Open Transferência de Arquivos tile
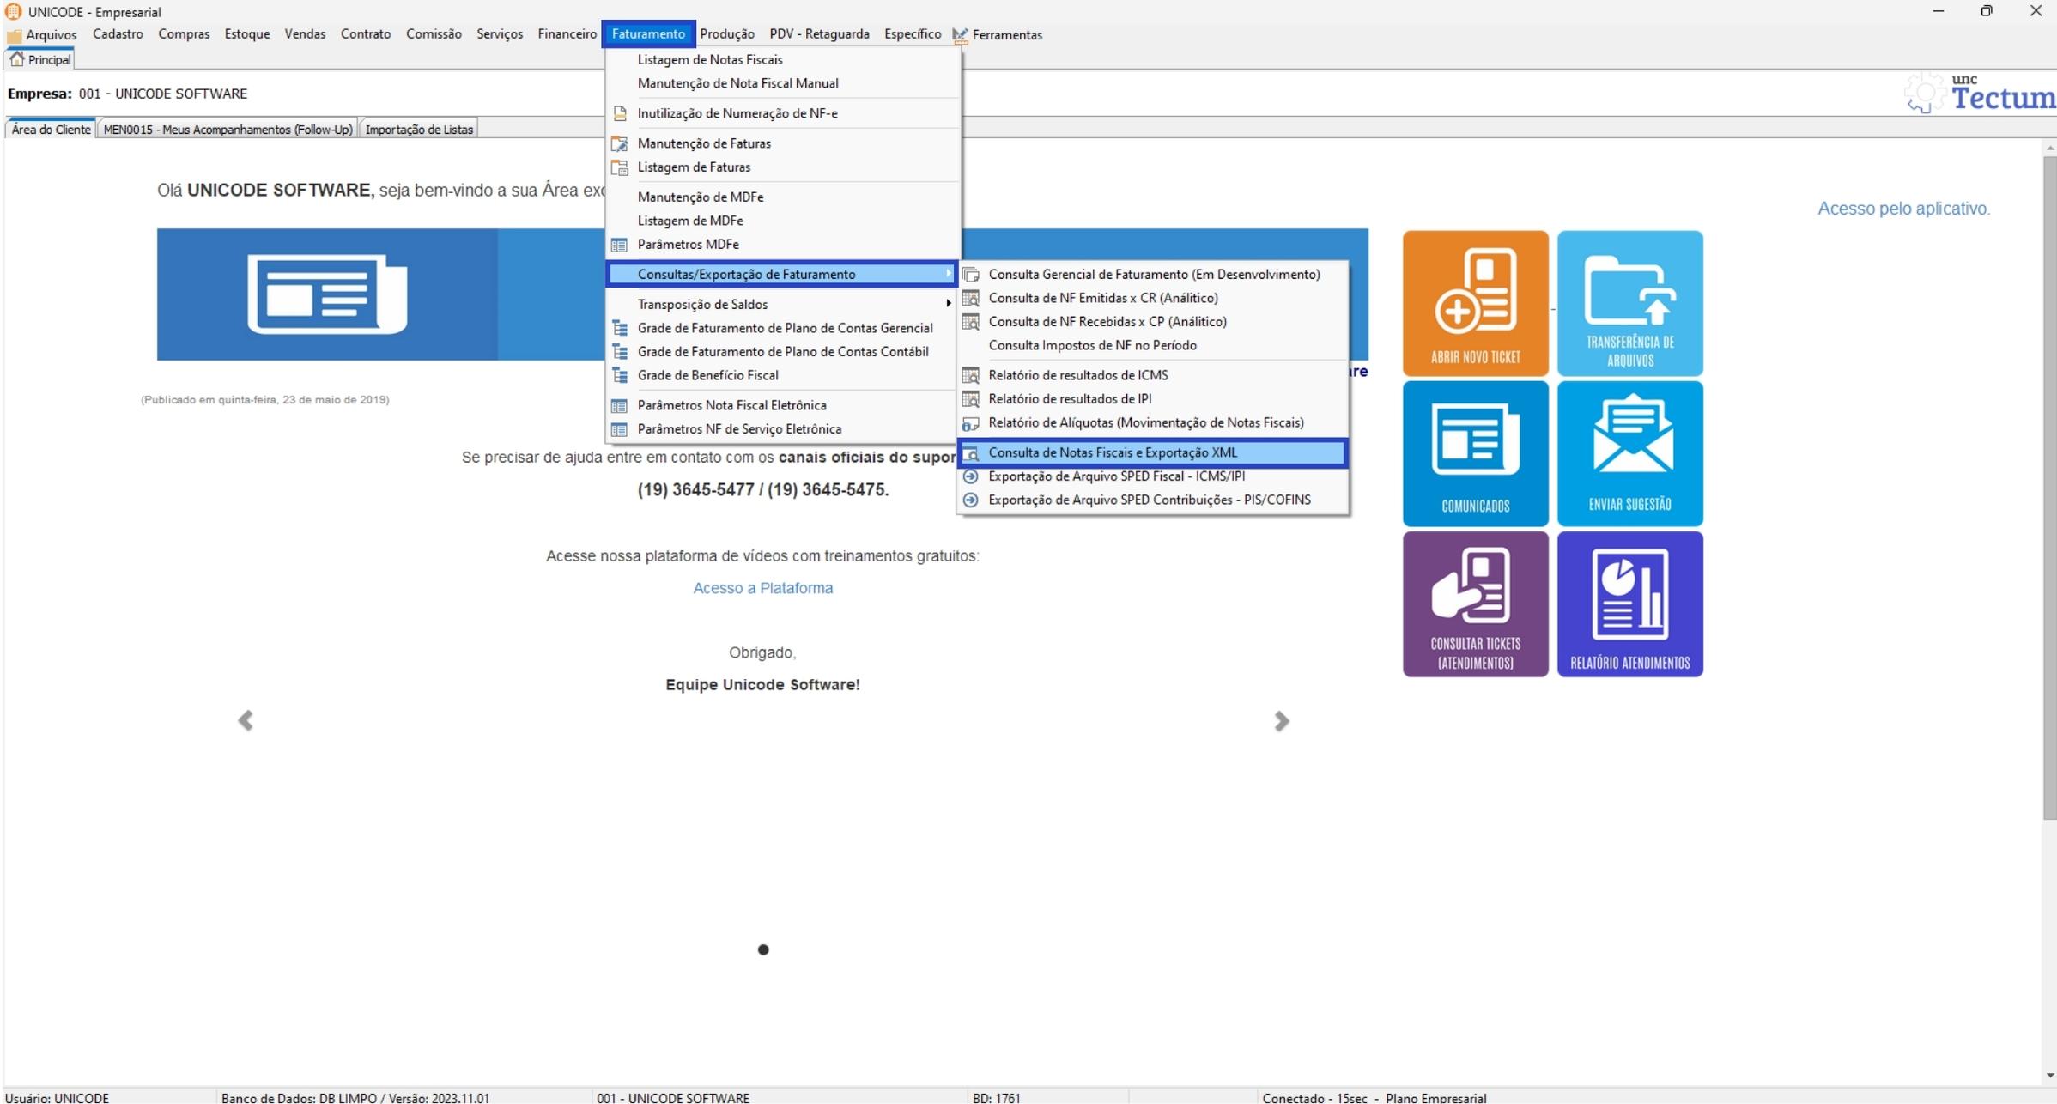This screenshot has height=1104, width=2057. (x=1629, y=303)
